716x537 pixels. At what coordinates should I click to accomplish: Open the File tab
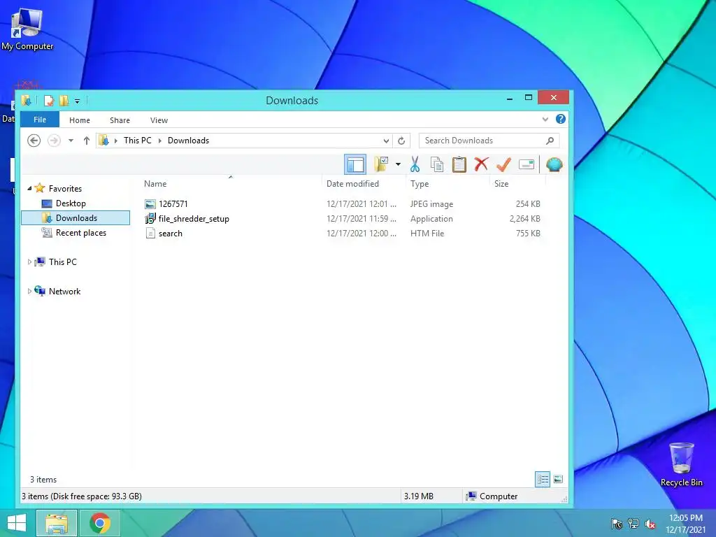pos(40,120)
